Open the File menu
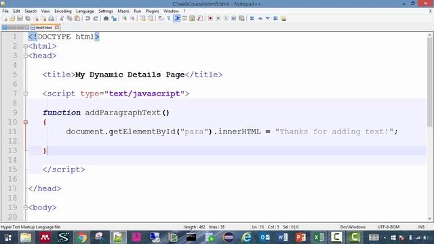This screenshot has height=244, width=434. pos(5,11)
